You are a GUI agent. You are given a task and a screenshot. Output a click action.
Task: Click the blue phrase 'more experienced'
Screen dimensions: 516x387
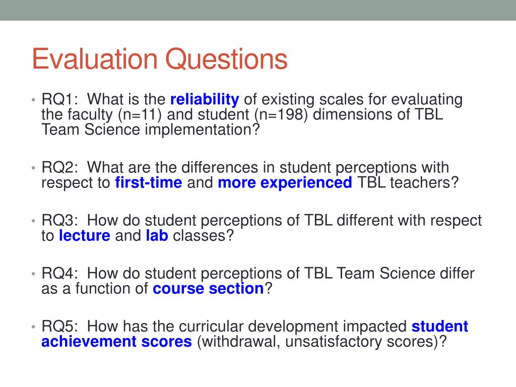point(285,183)
